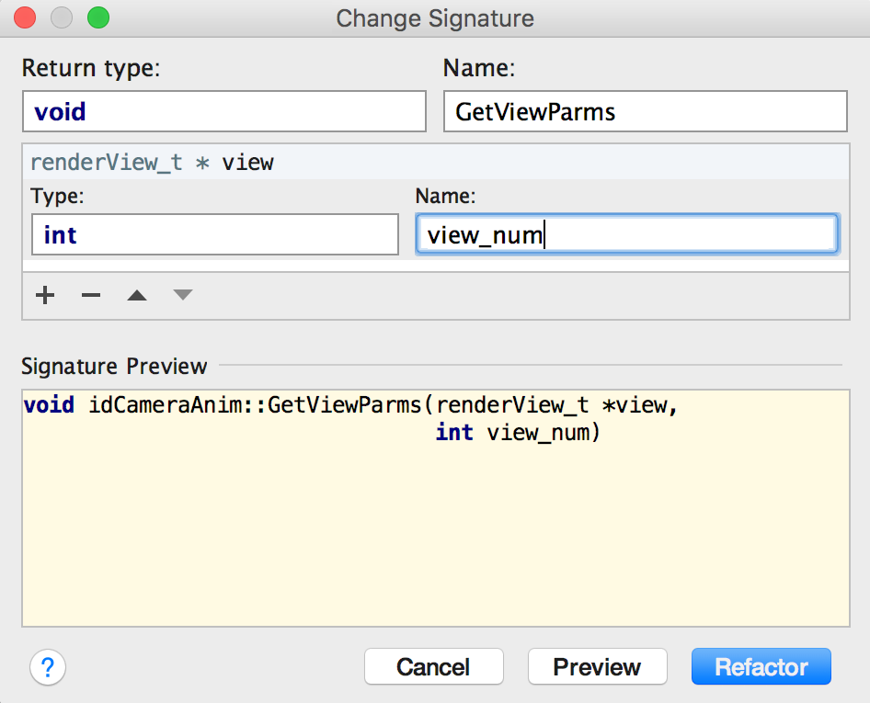Click the parameter Type field containing int
This screenshot has width=870, height=703.
(215, 234)
